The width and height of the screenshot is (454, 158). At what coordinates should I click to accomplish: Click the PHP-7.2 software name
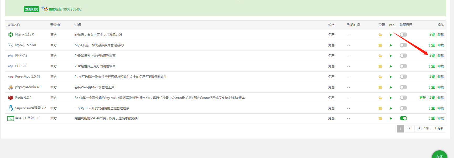21,55
